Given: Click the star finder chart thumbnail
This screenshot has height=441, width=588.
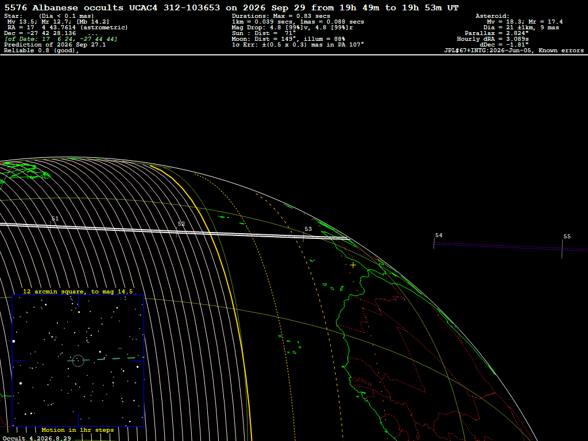Looking at the screenshot, I should pyautogui.click(x=78, y=361).
